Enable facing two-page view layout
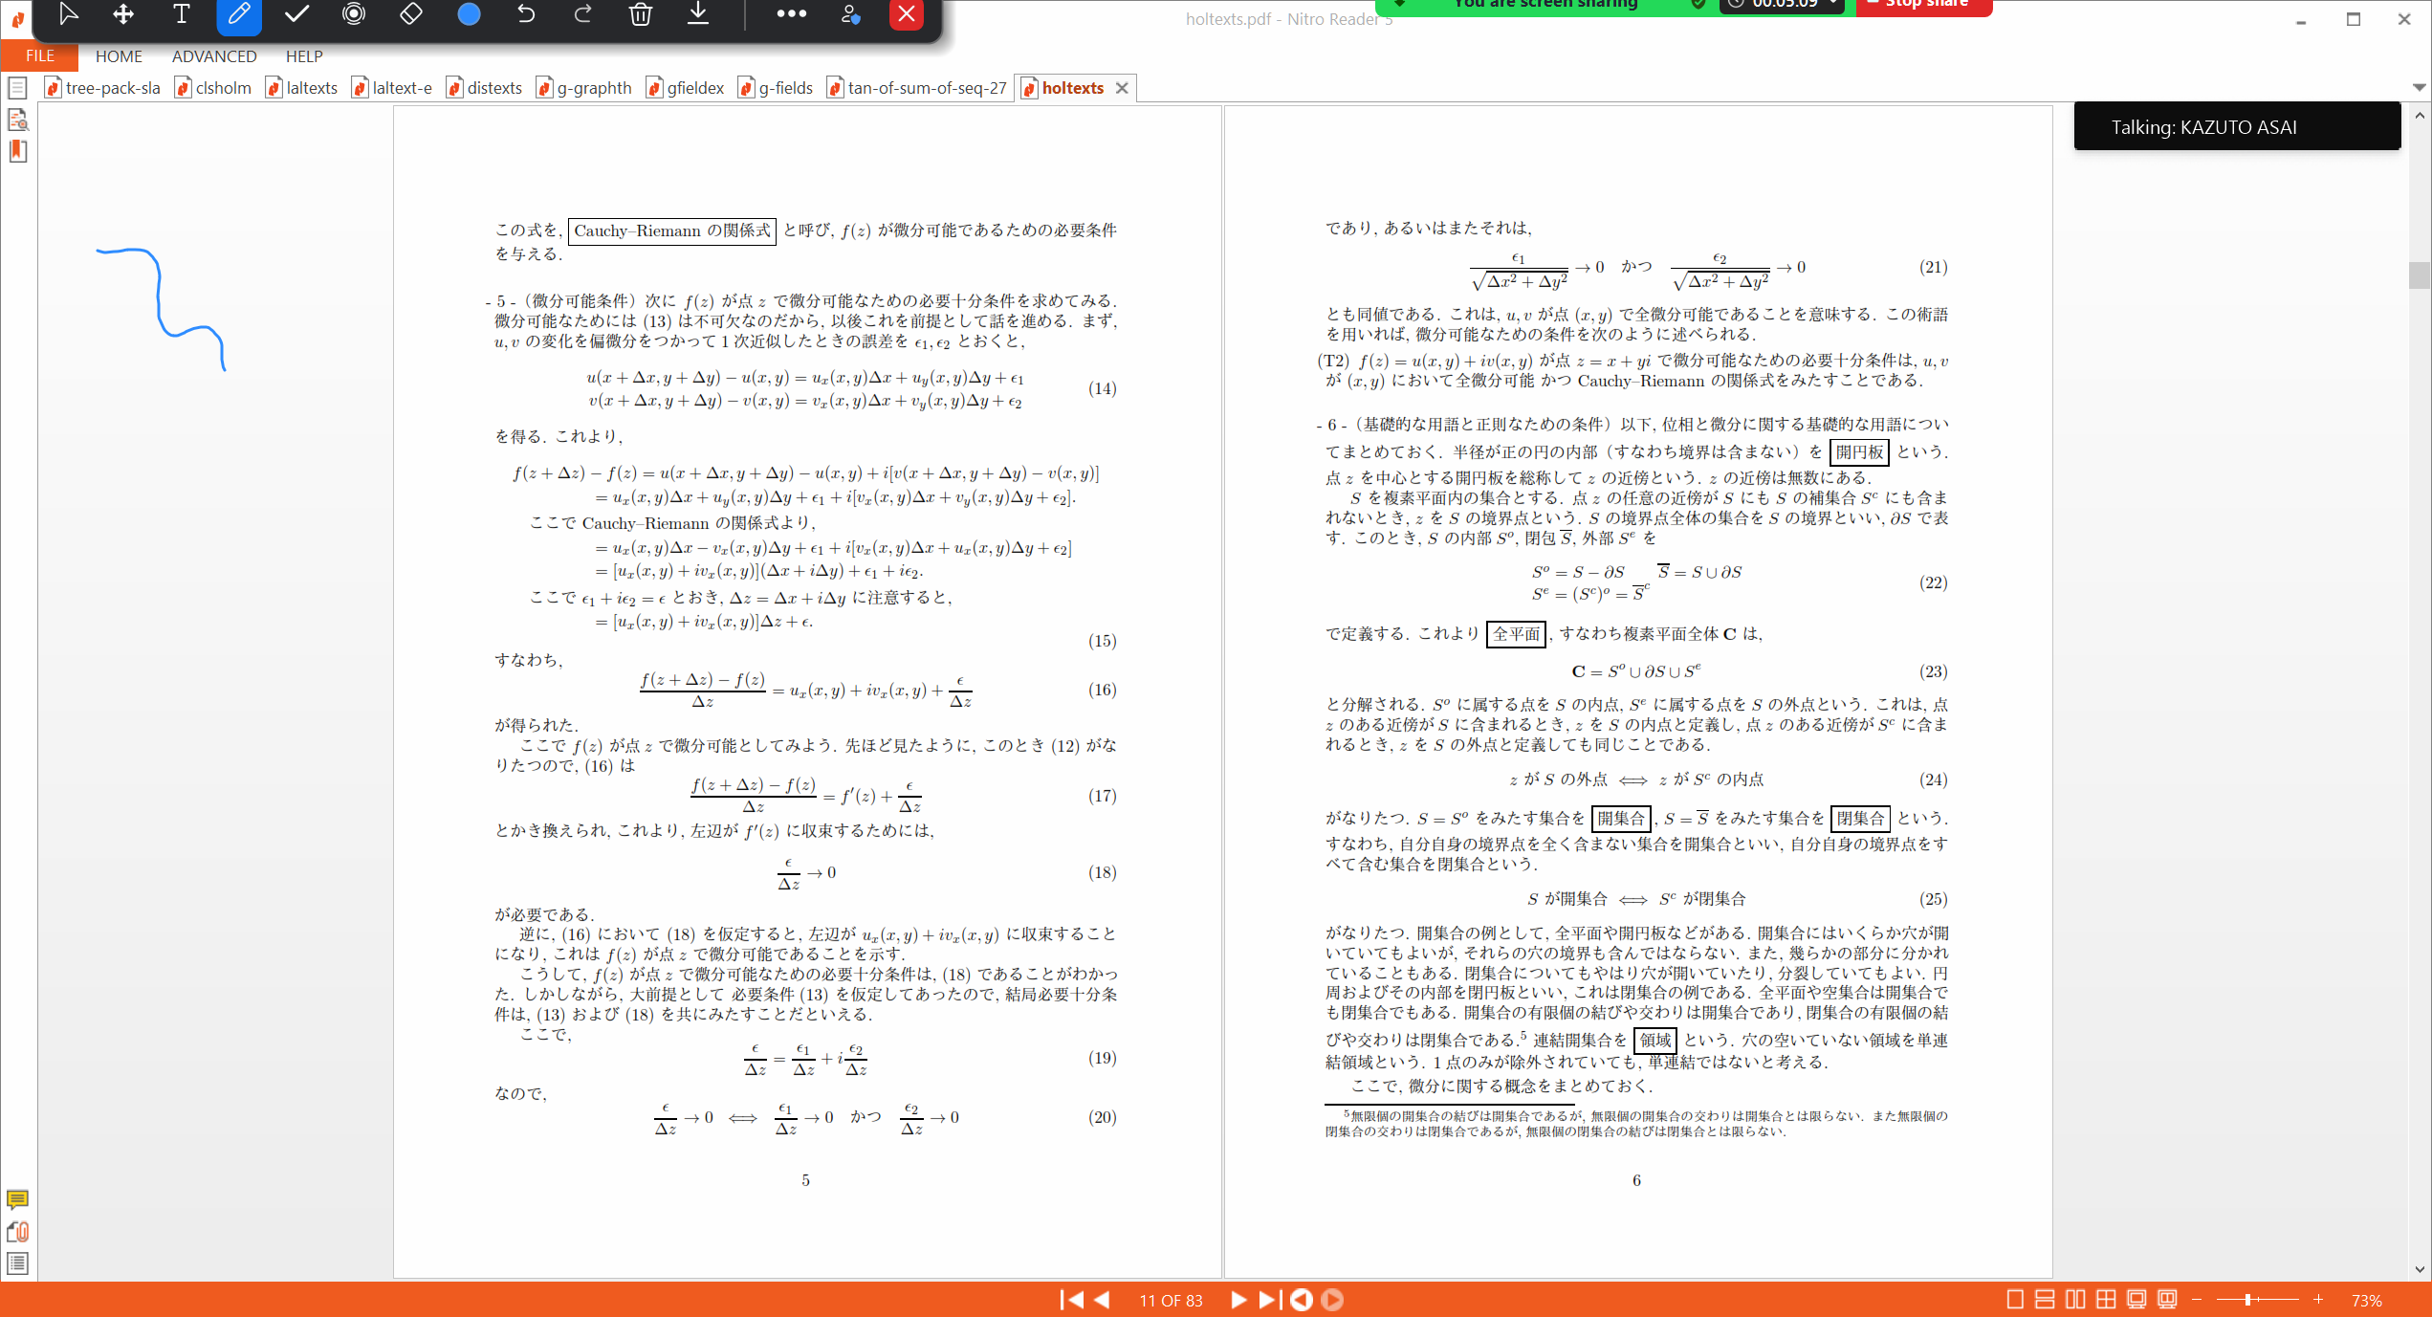Viewport: 2432px width, 1317px height. (2075, 1300)
